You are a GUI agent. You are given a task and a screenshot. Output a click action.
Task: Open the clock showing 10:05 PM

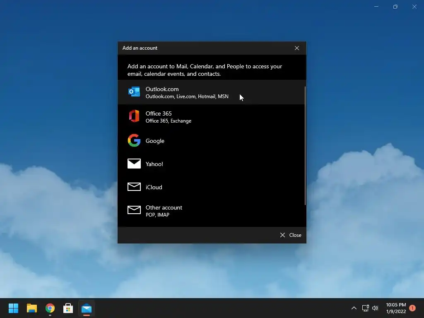(396, 308)
